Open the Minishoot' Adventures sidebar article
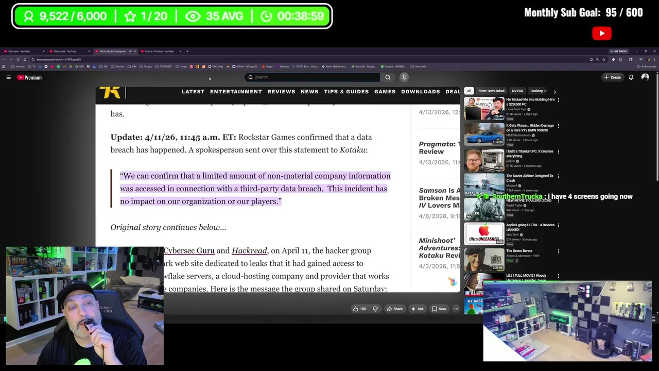 pyautogui.click(x=440, y=248)
